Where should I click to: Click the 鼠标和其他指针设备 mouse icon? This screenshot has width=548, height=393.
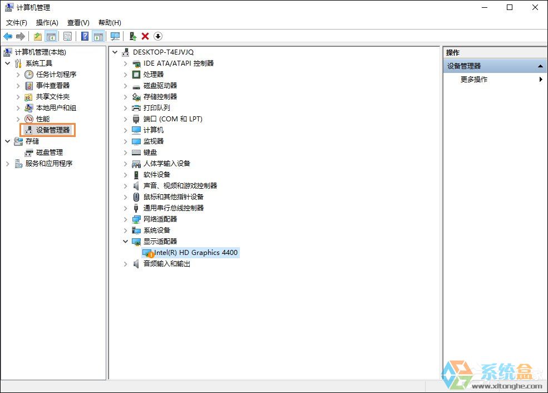pyautogui.click(x=136, y=197)
